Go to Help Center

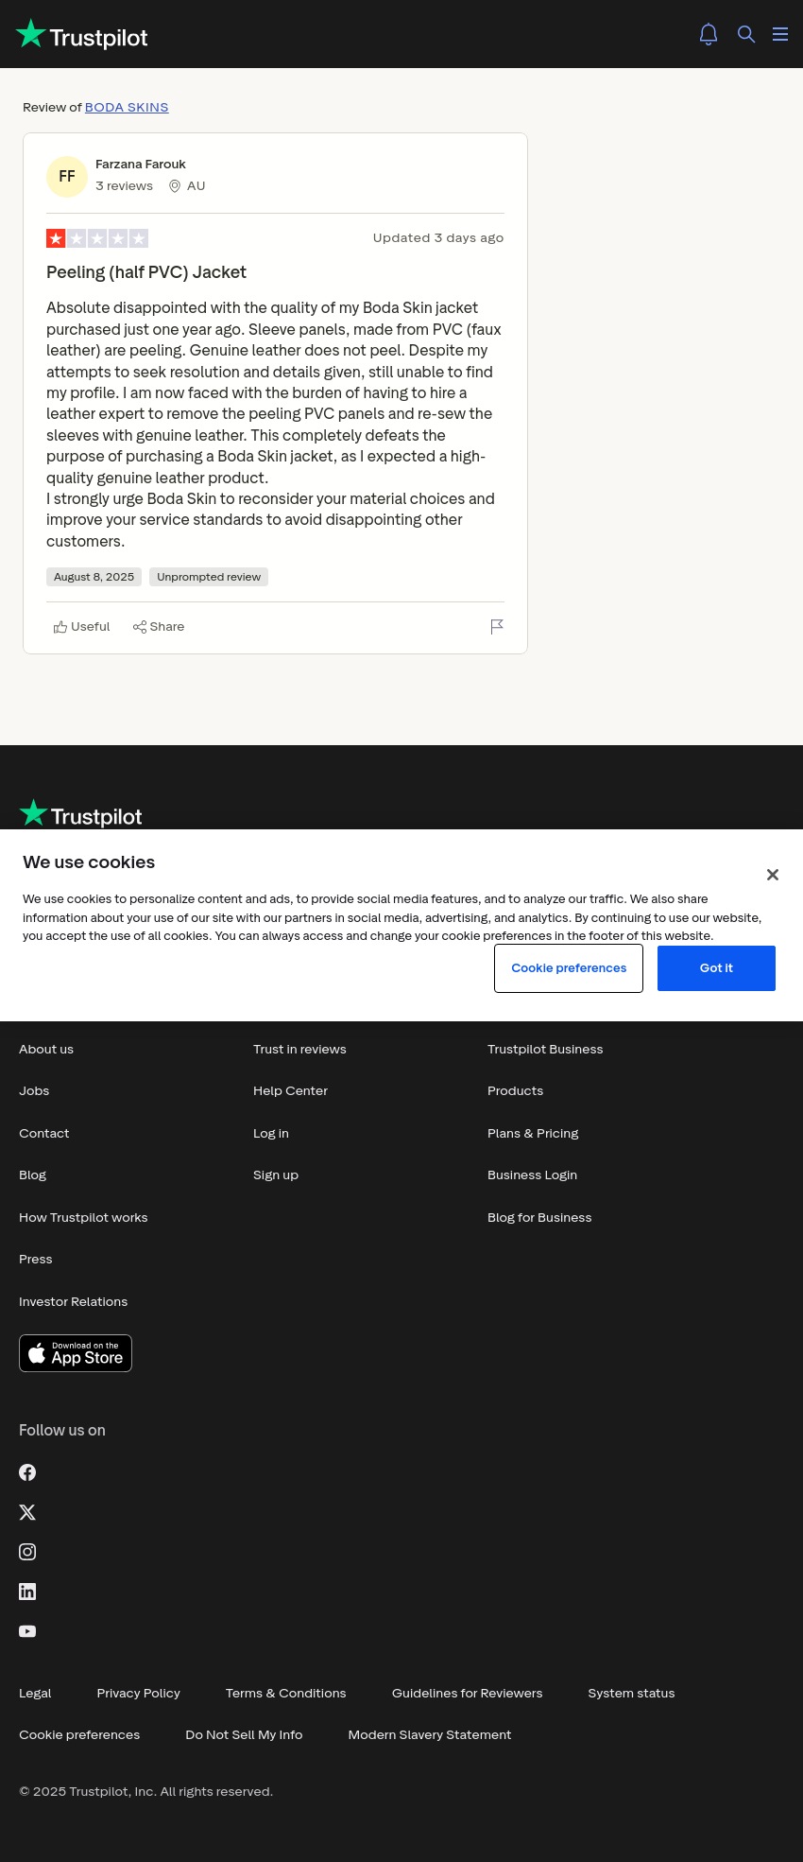click(290, 1091)
